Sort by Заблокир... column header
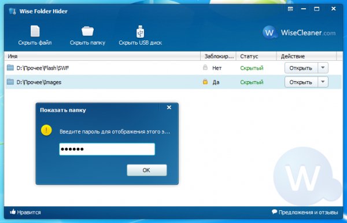 (218, 56)
